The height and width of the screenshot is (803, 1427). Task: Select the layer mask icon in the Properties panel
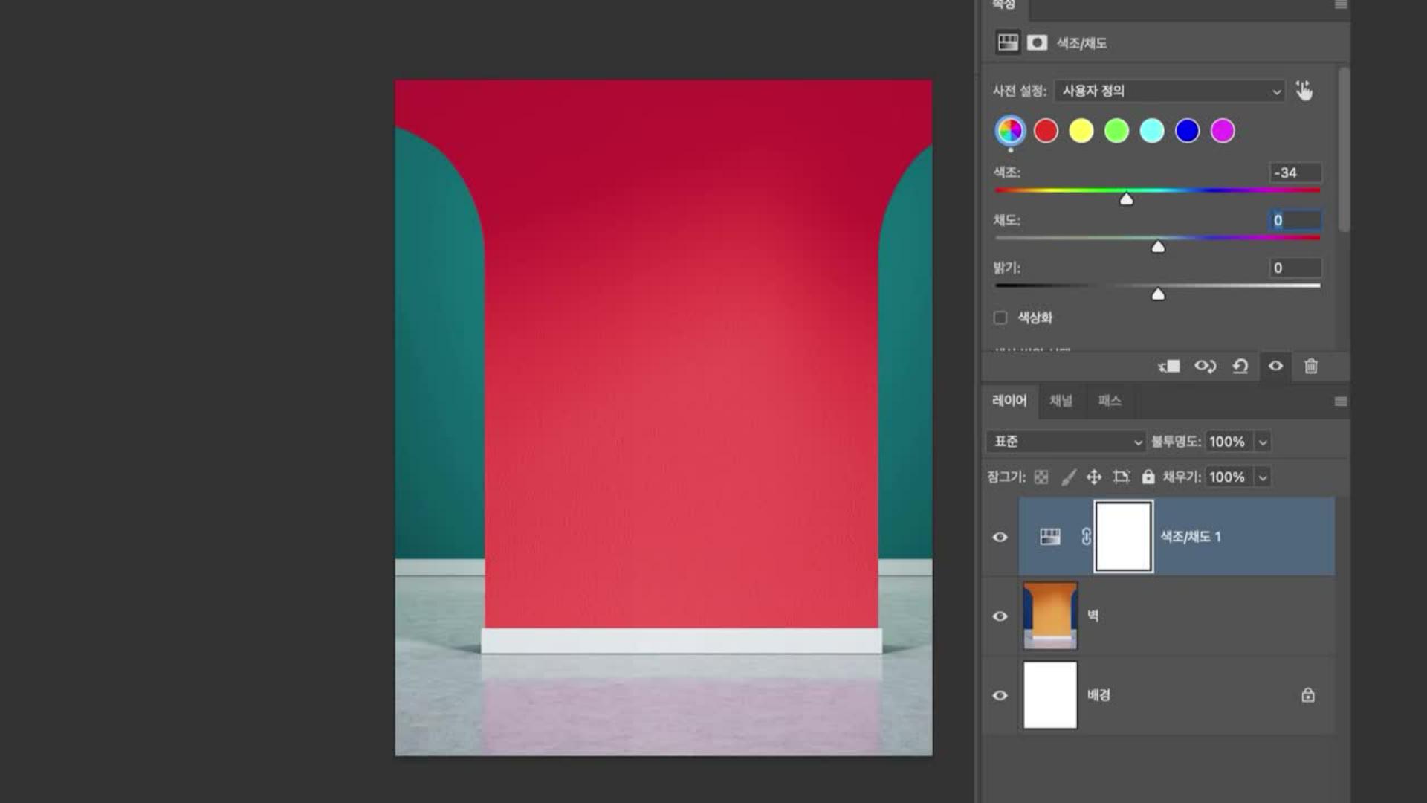tap(1037, 43)
